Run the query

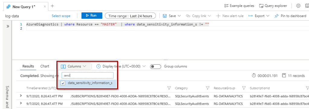pos(92,16)
